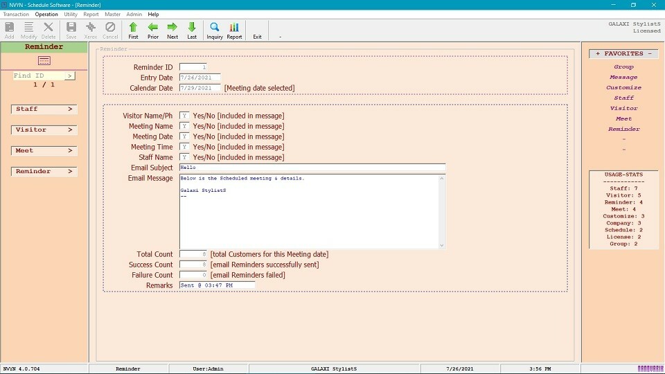Open the Admin menu
The image size is (665, 374).
click(x=134, y=14)
